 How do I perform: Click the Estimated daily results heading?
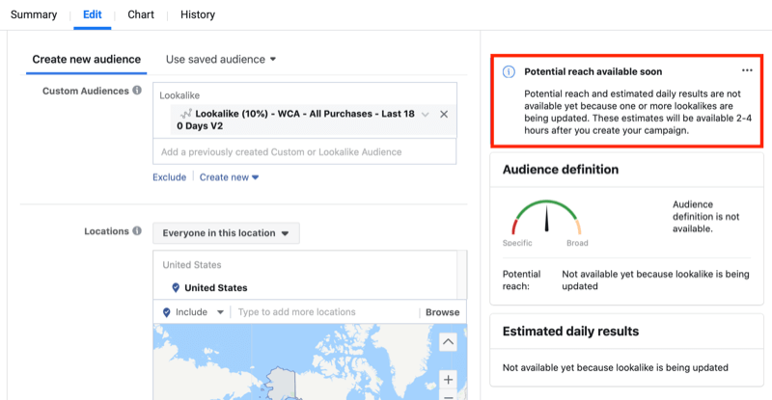570,332
